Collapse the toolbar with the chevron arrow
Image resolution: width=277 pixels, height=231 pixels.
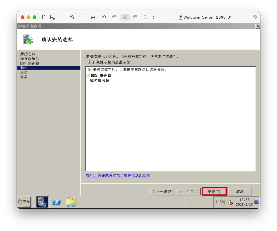(x=153, y=17)
